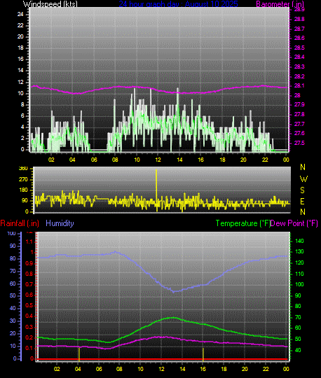Click the green "Temperature (°F)" legend label
This screenshot has width=321, height=378.
click(243, 223)
